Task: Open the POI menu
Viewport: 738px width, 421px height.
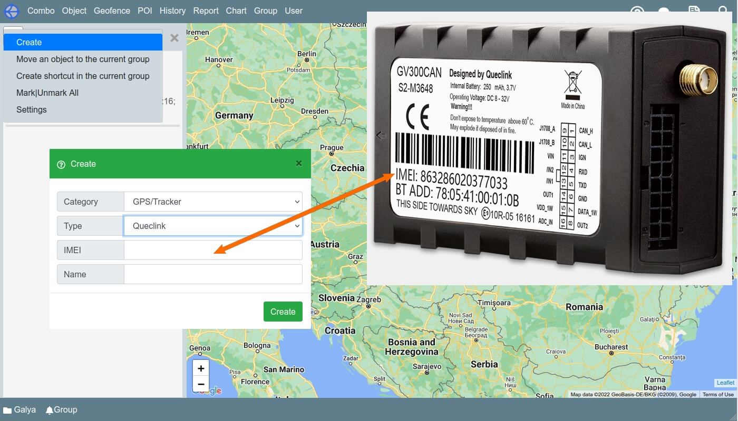Action: point(145,11)
